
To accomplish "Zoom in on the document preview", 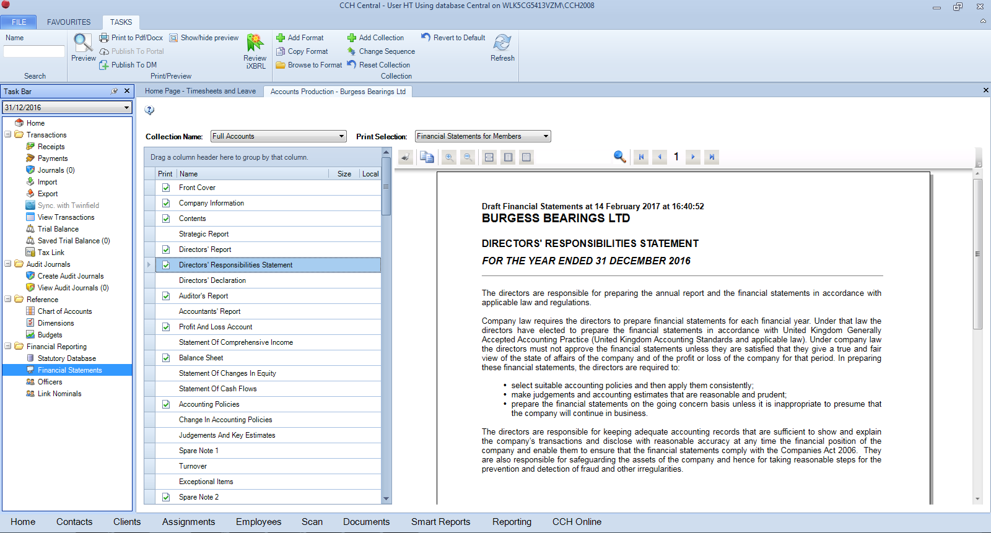I will tap(449, 157).
